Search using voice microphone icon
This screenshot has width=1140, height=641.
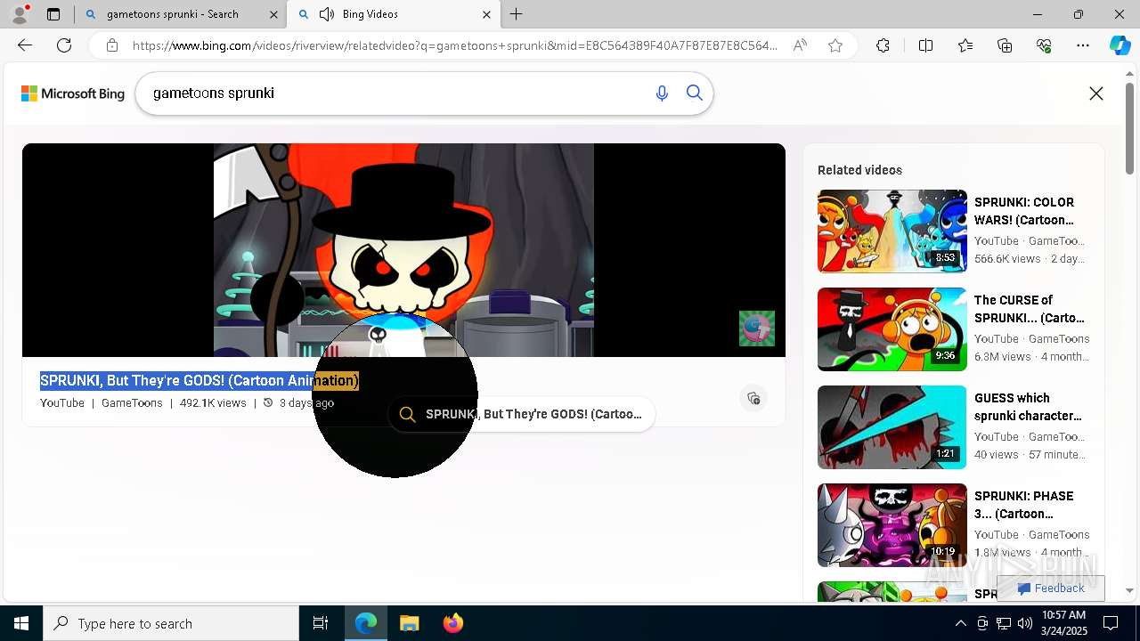(x=662, y=93)
